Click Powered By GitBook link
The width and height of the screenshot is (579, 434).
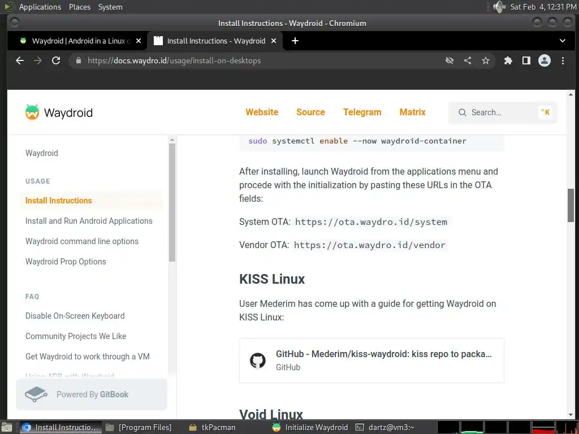92,394
